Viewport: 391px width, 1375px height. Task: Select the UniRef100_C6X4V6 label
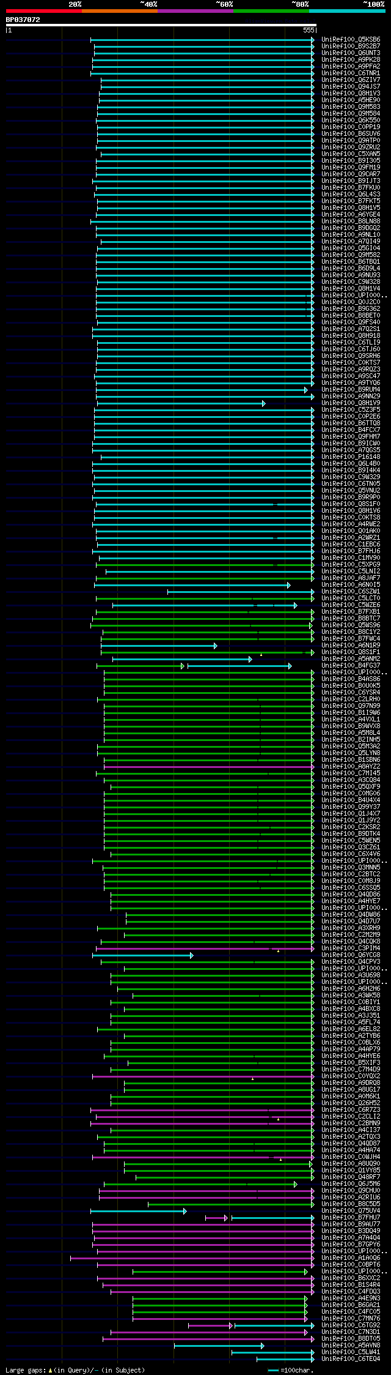351,854
